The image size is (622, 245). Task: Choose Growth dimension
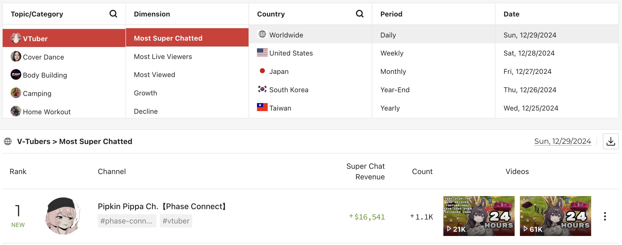187,93
